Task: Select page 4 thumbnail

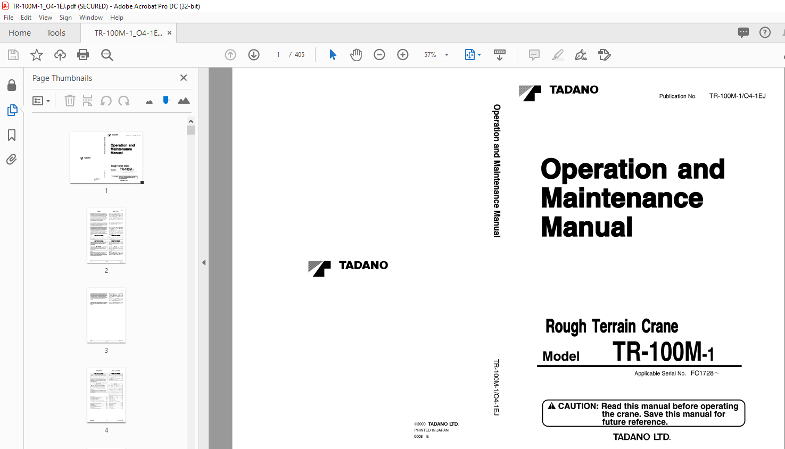Action: 106,395
